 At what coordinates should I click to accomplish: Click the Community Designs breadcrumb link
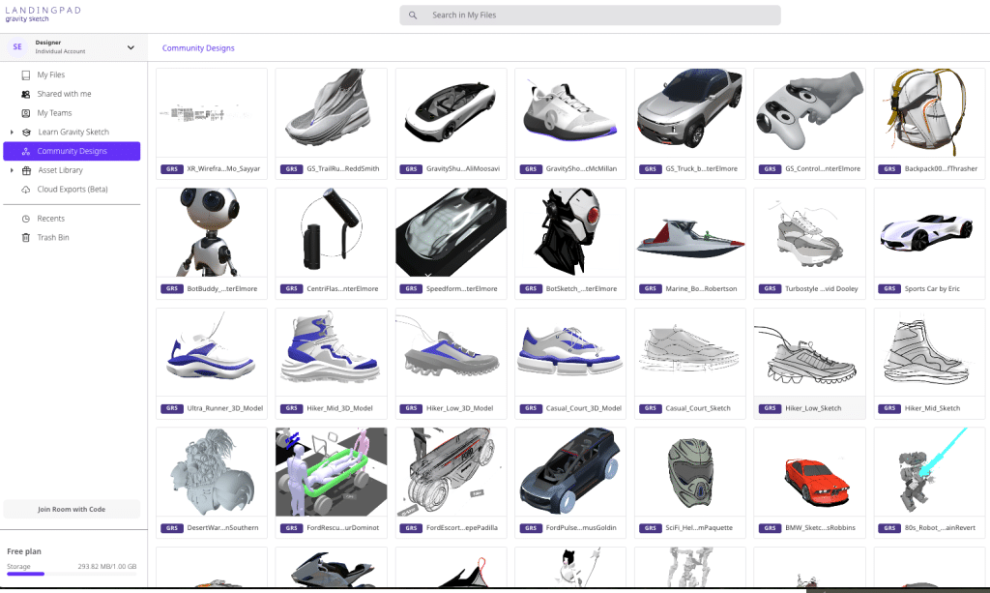pyautogui.click(x=198, y=48)
